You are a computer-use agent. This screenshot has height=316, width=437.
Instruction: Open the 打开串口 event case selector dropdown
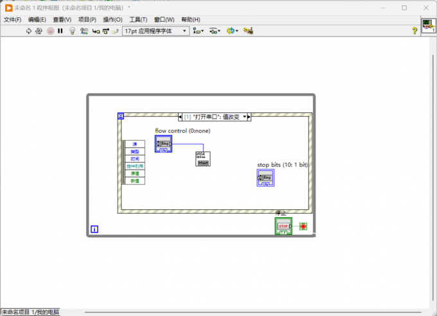pos(245,117)
